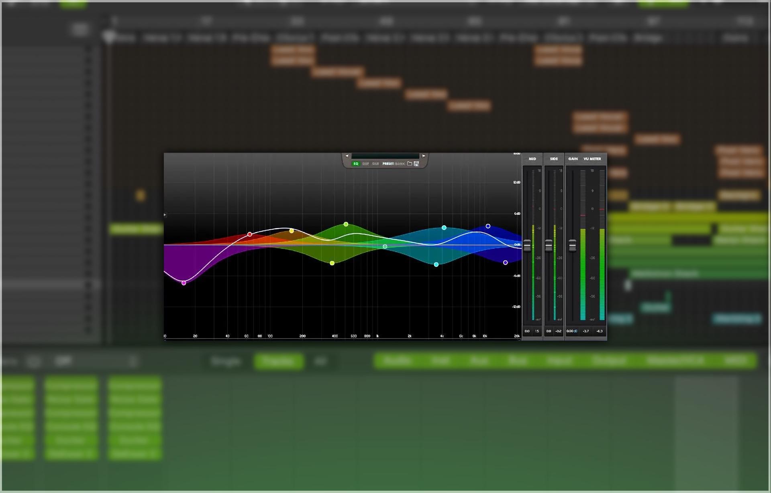Select the cyan boosted node near 4k
Screen dimensions: 771x493
[x=444, y=228]
